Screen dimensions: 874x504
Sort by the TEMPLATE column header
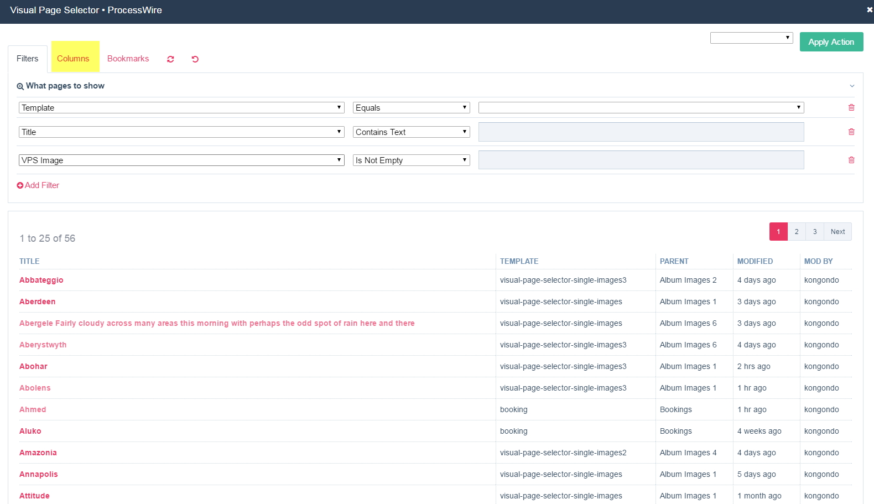coord(519,261)
